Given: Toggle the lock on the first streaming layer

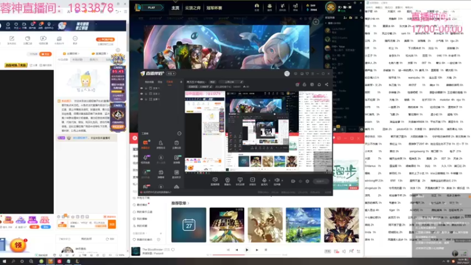Looking at the screenshot, I should coord(146,88).
